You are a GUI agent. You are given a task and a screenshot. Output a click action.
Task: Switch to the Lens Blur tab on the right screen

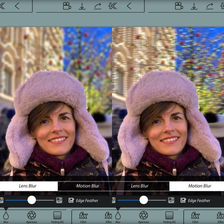(x=140, y=186)
